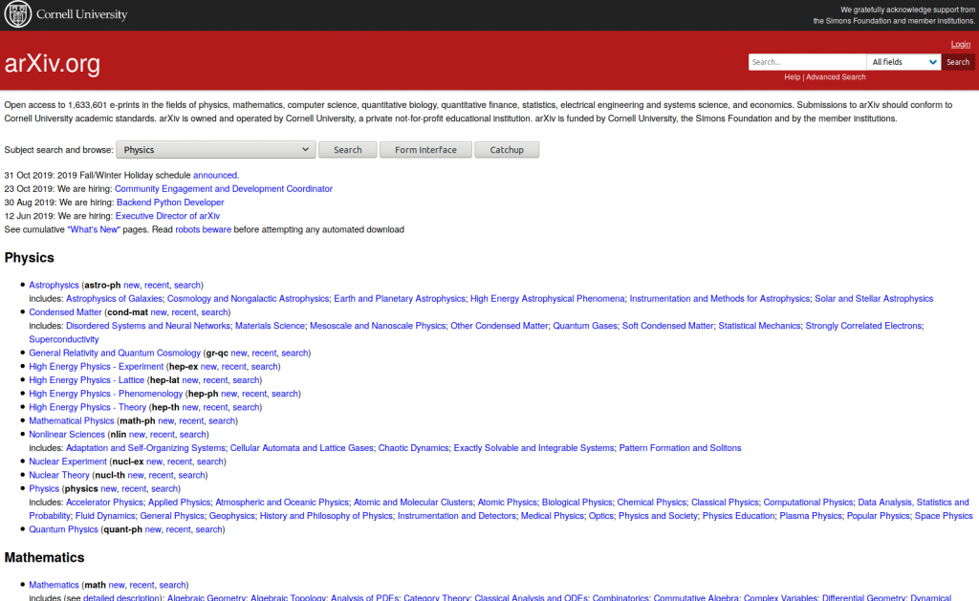This screenshot has height=601, width=979.
Task: Expand the Physics subject browse dropdown
Action: coord(215,150)
